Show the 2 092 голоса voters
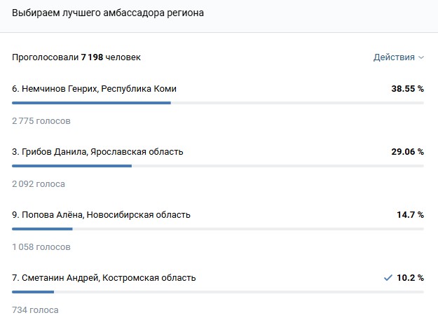 (x=39, y=184)
